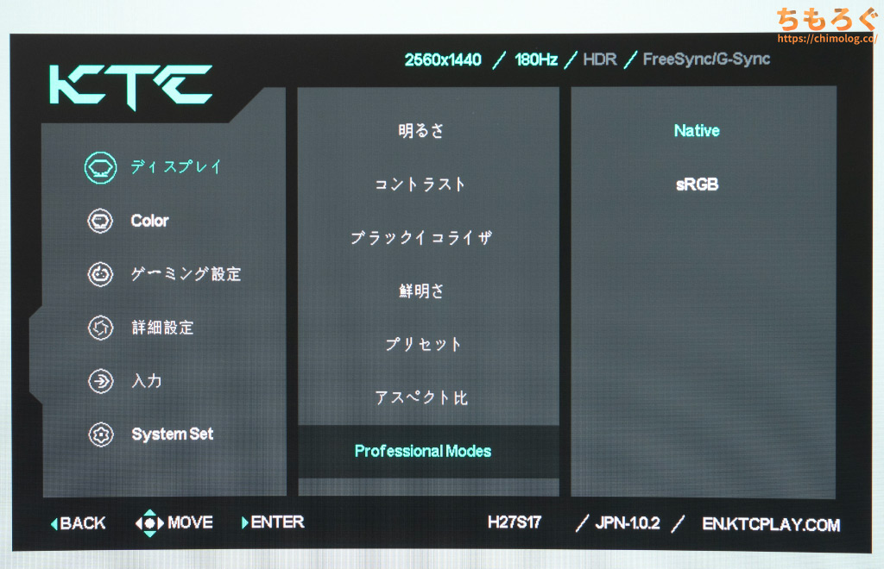Image resolution: width=884 pixels, height=569 pixels.
Task: Click the Color category icon
Action: pyautogui.click(x=101, y=221)
